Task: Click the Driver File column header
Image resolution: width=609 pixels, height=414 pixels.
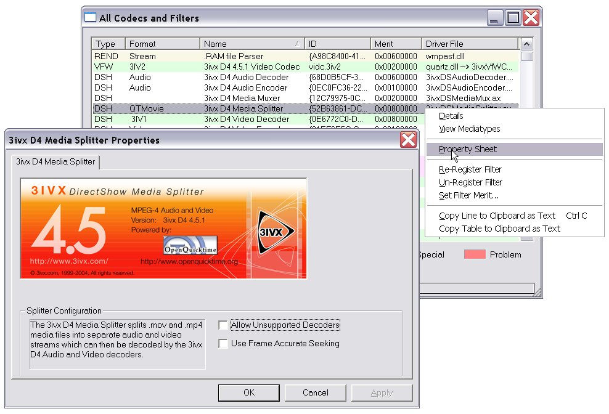Action: pyautogui.click(x=470, y=44)
